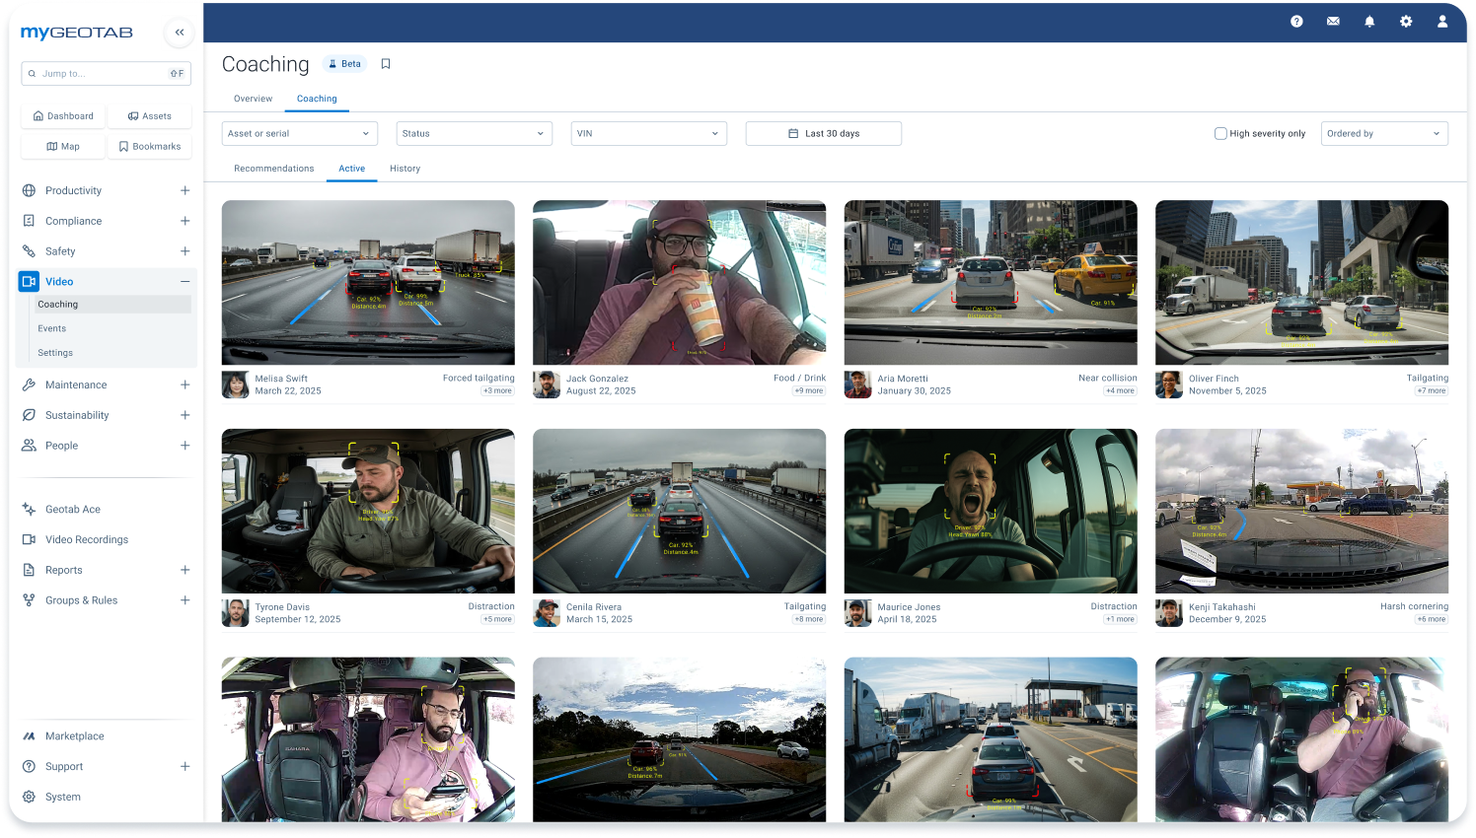Click the bookmark icon next to Coaching title
Screen dimensions: 1476x838
click(385, 63)
